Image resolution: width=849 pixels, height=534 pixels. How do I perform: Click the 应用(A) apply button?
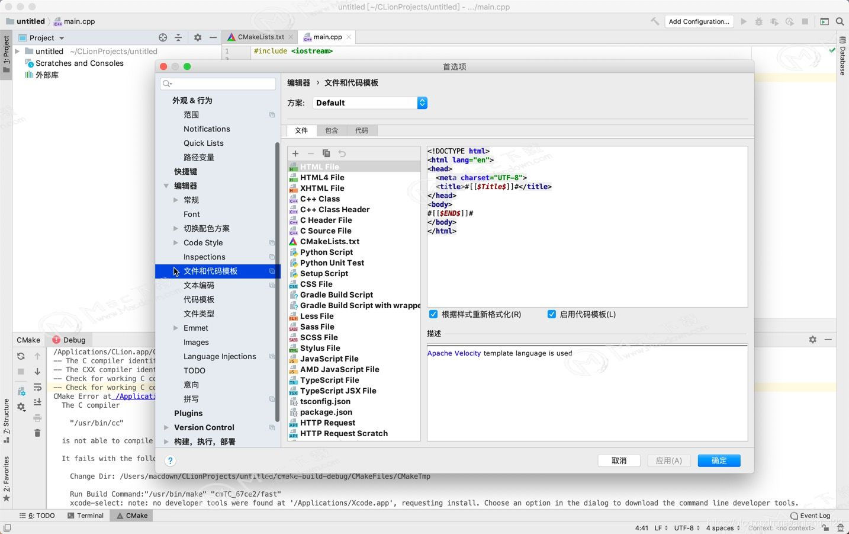click(669, 461)
